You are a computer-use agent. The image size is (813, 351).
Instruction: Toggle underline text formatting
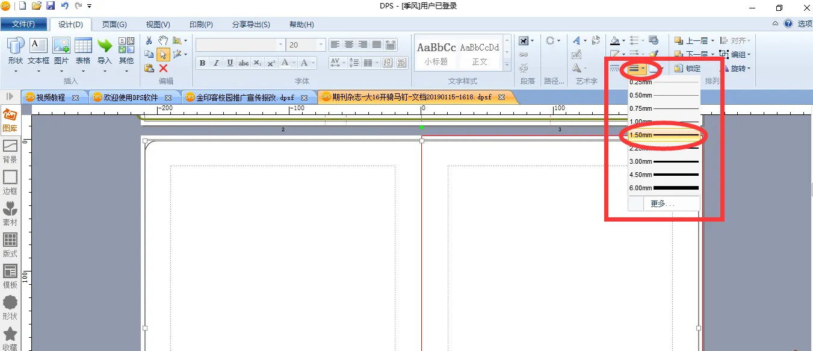tap(229, 63)
